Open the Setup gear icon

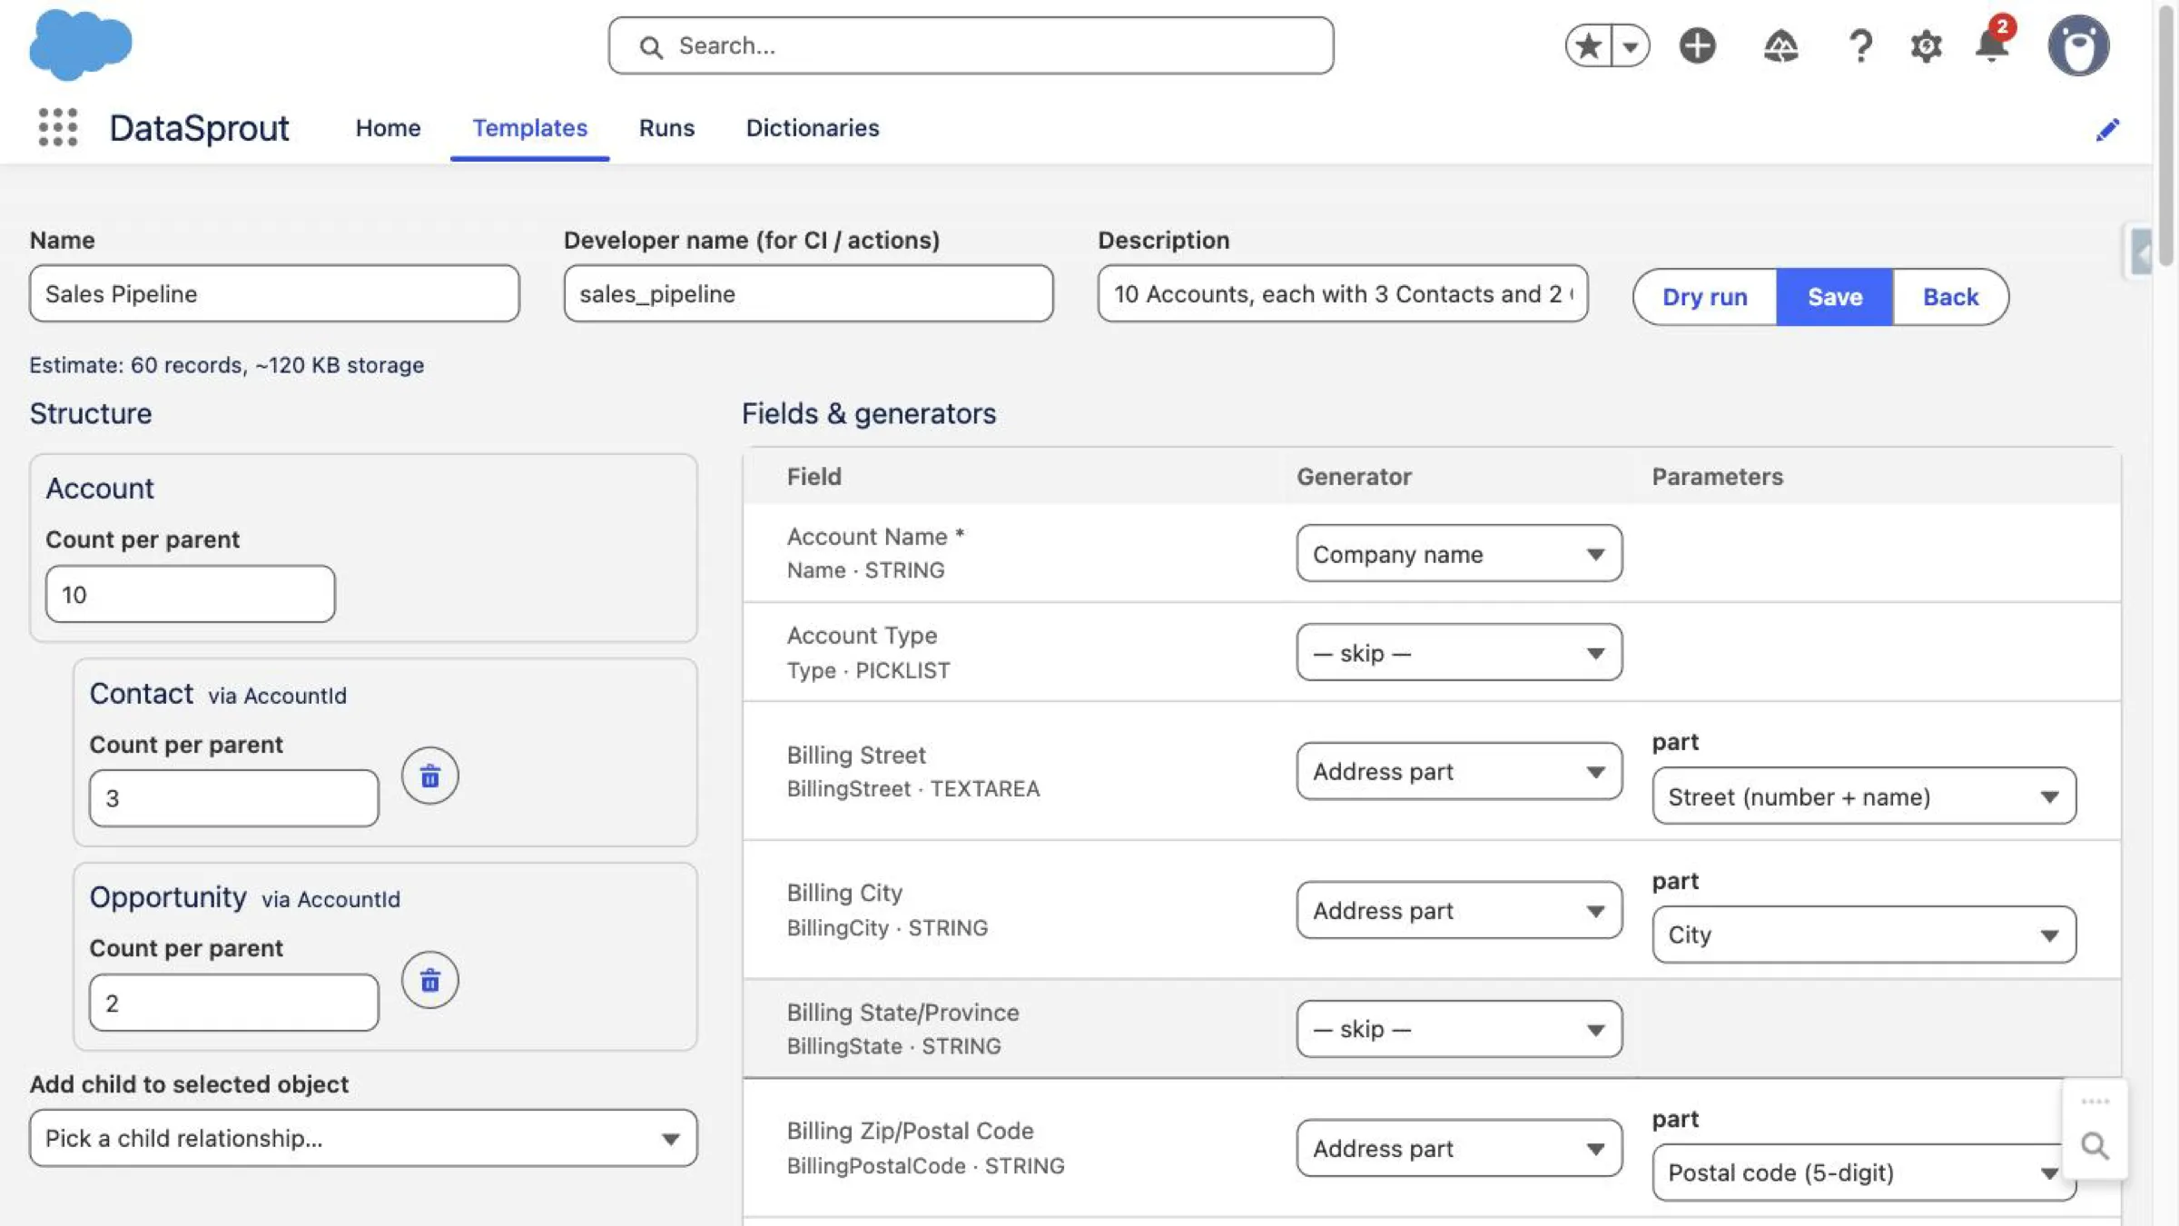point(1926,45)
